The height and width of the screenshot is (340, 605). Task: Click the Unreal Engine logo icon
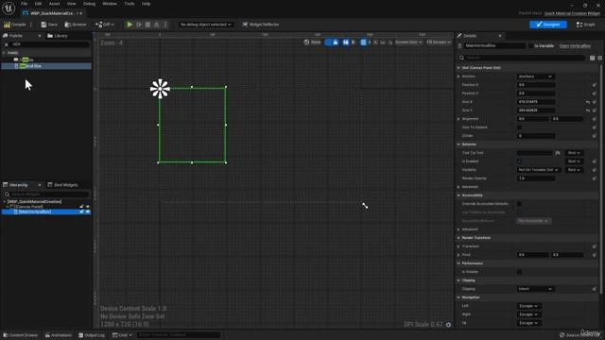[x=9, y=8]
